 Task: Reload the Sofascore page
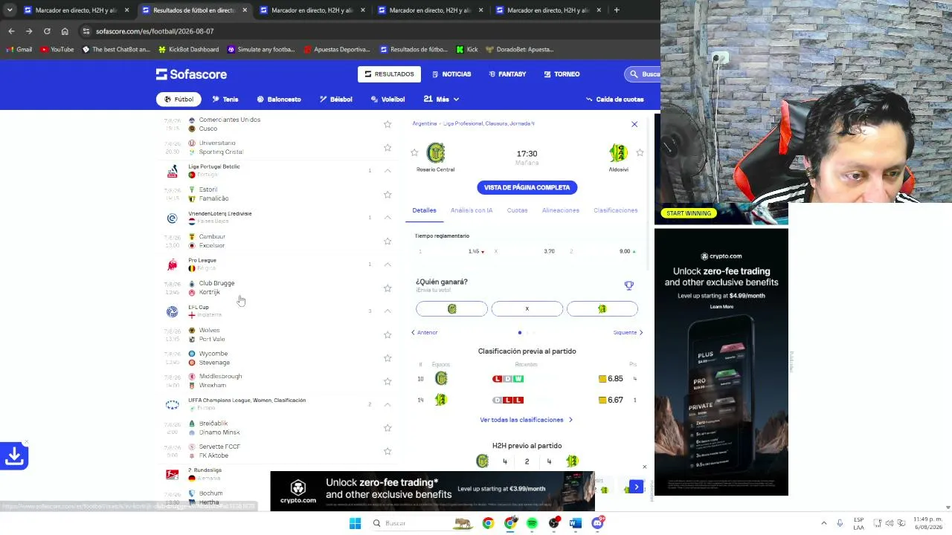47,31
